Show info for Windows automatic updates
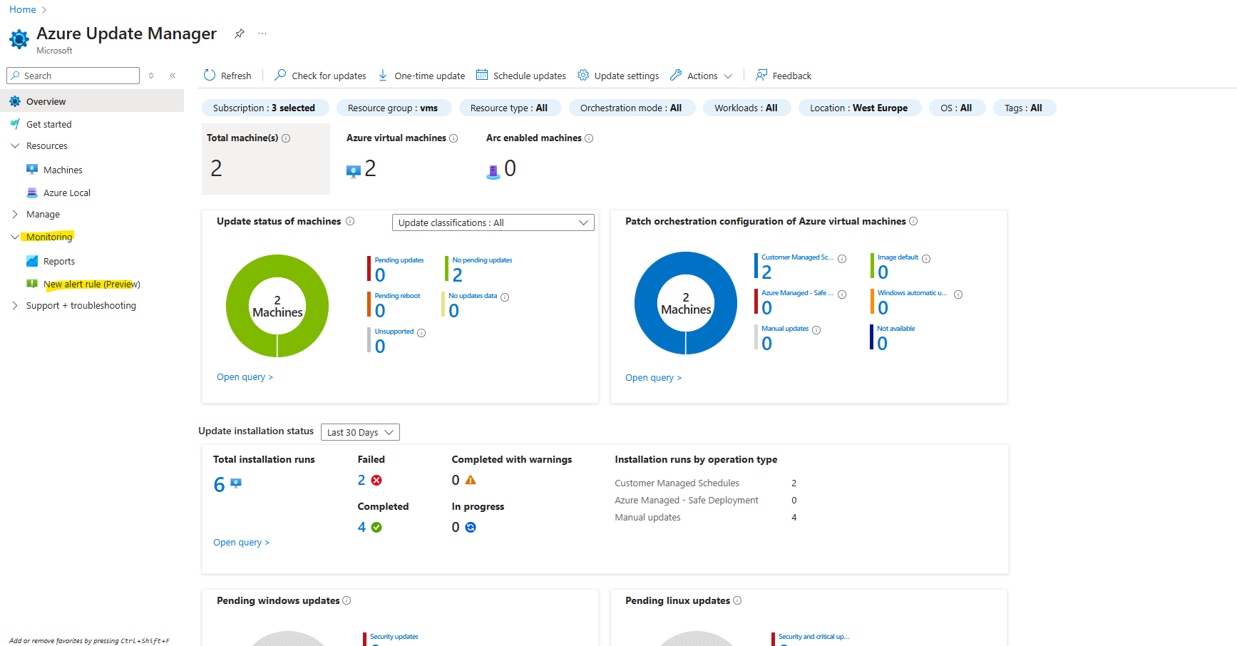 point(958,294)
